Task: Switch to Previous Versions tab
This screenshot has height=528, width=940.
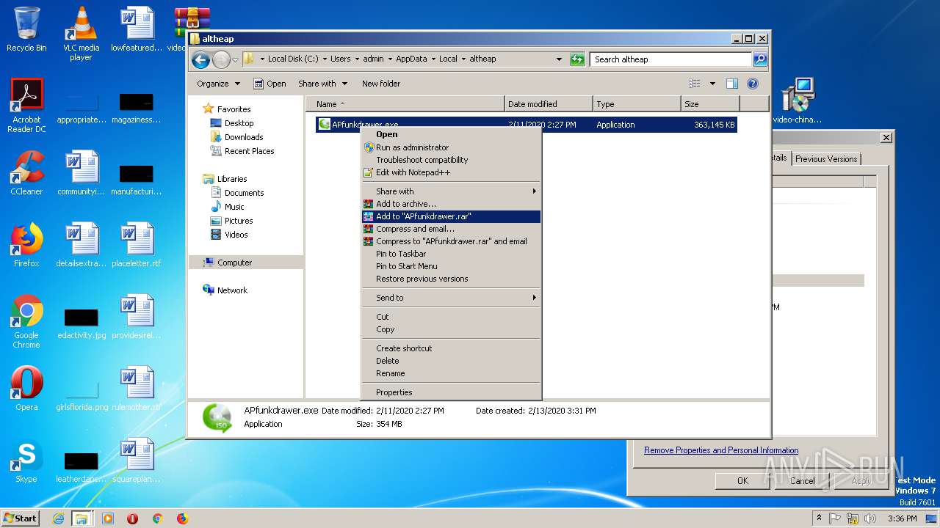Action: click(826, 159)
